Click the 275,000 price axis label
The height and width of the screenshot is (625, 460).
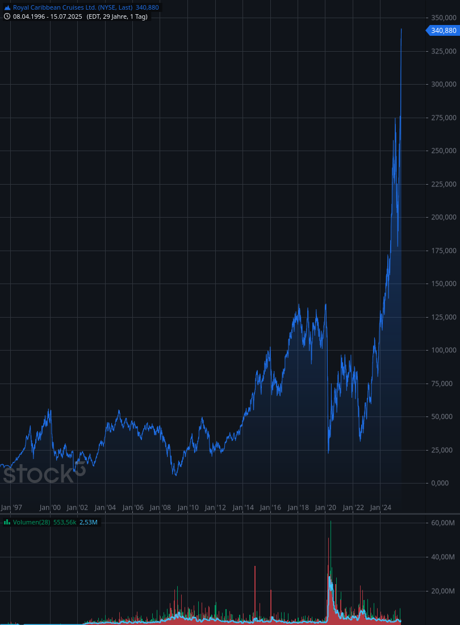pos(444,118)
